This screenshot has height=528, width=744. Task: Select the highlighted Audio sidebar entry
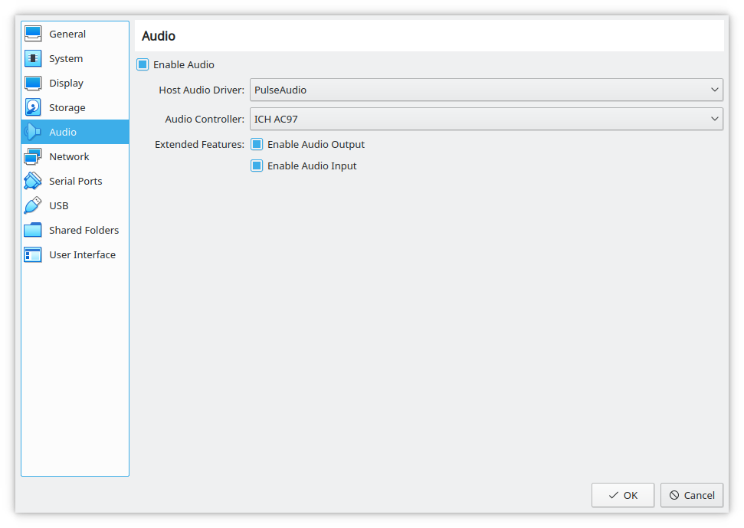(75, 132)
